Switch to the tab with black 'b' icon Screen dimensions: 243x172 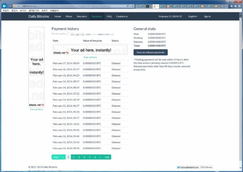tap(149, 6)
